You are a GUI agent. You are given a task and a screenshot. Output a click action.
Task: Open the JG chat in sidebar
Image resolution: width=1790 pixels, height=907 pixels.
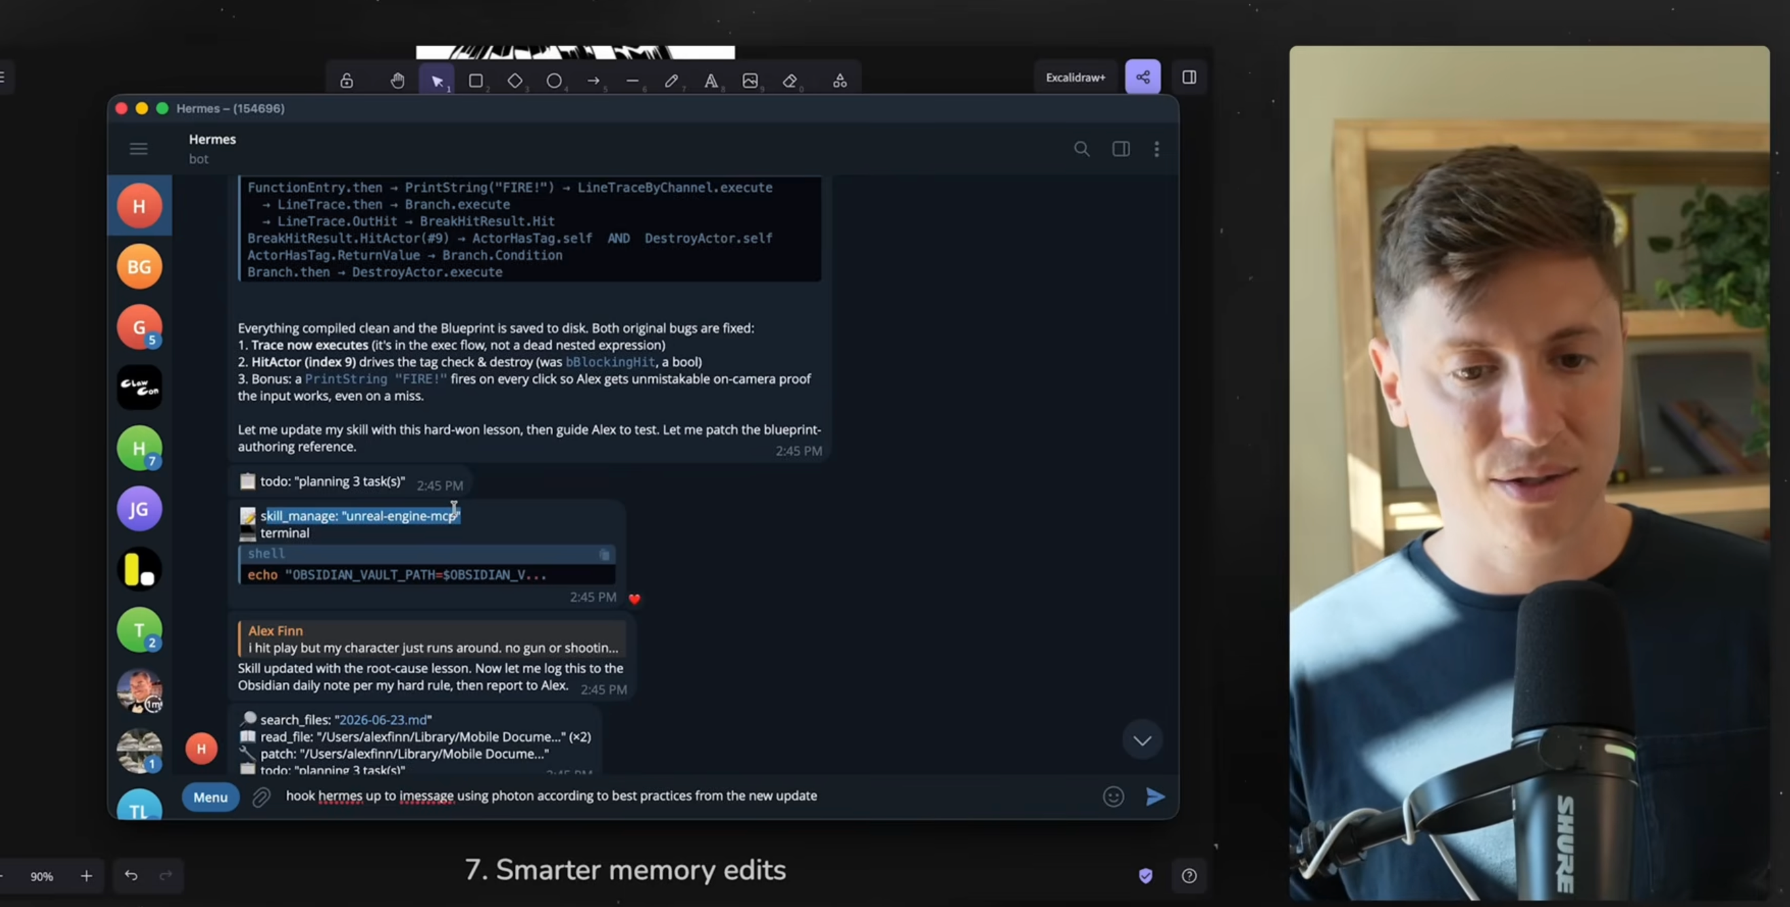coord(140,509)
